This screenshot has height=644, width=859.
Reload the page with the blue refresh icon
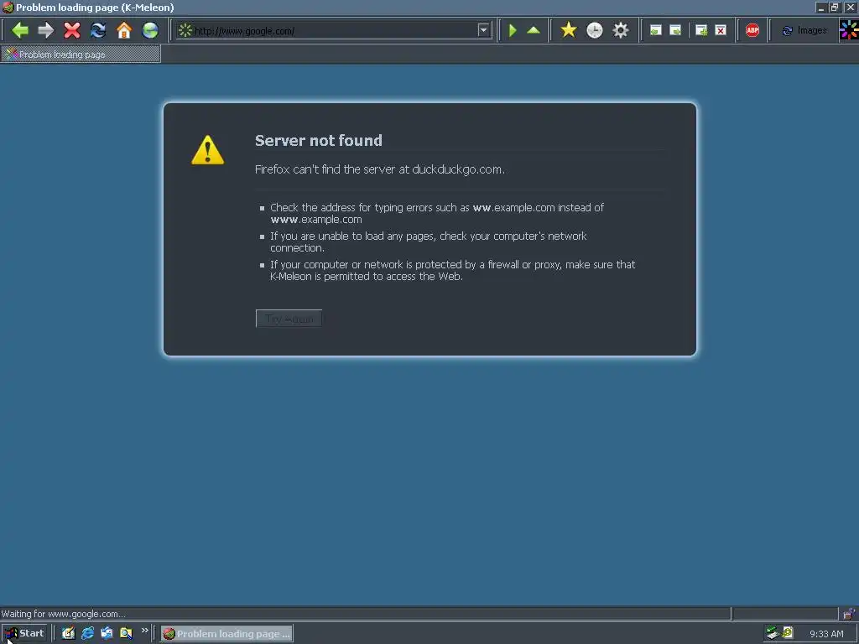98,30
